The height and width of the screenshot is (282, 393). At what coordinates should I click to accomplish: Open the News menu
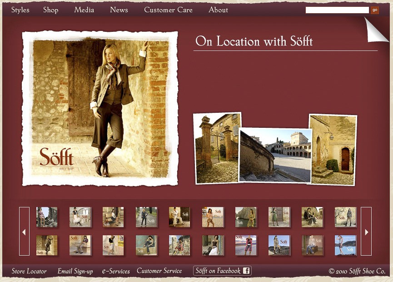pos(119,10)
